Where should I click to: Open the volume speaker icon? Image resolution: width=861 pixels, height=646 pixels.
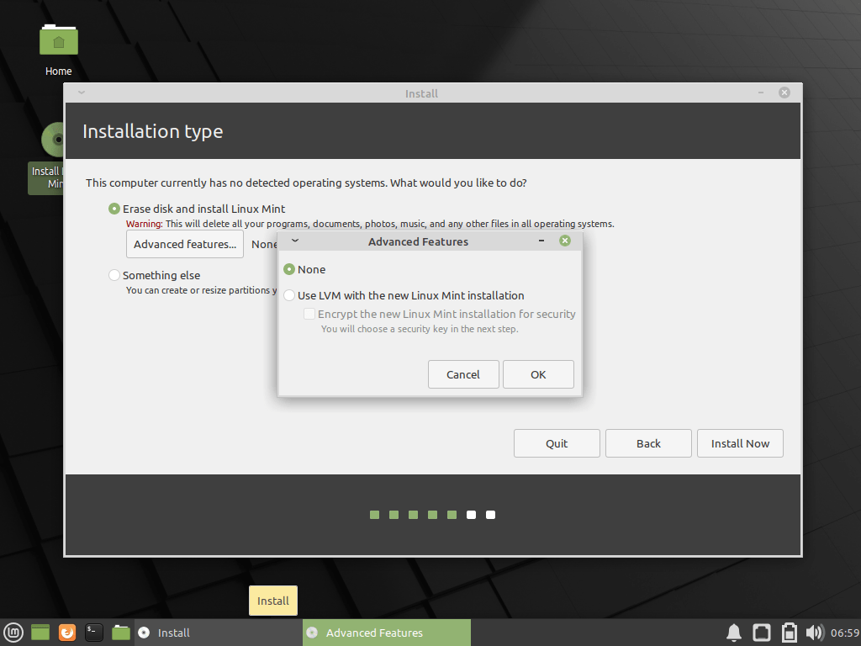click(x=815, y=633)
